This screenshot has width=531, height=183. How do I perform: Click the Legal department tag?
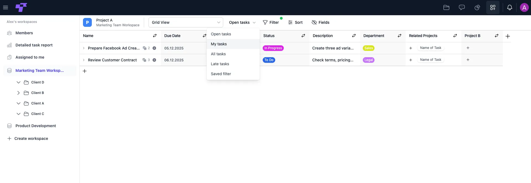(x=369, y=60)
